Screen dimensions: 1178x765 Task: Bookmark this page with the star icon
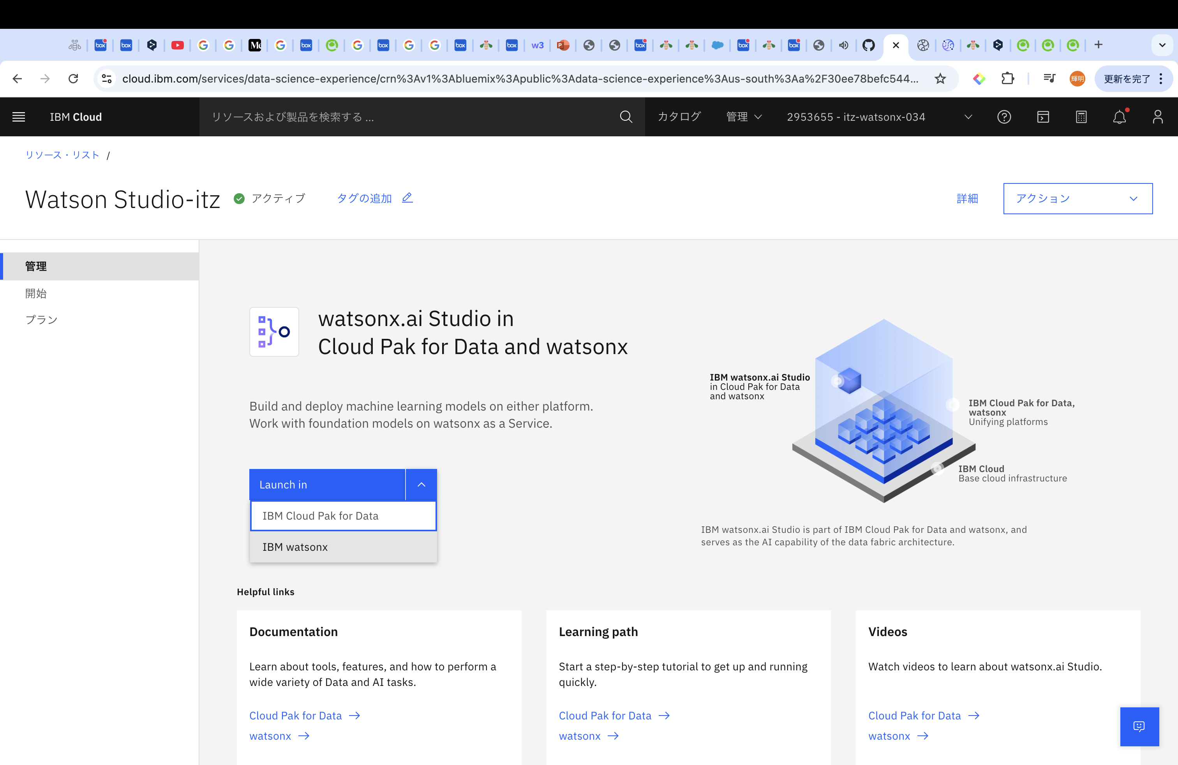[940, 79]
